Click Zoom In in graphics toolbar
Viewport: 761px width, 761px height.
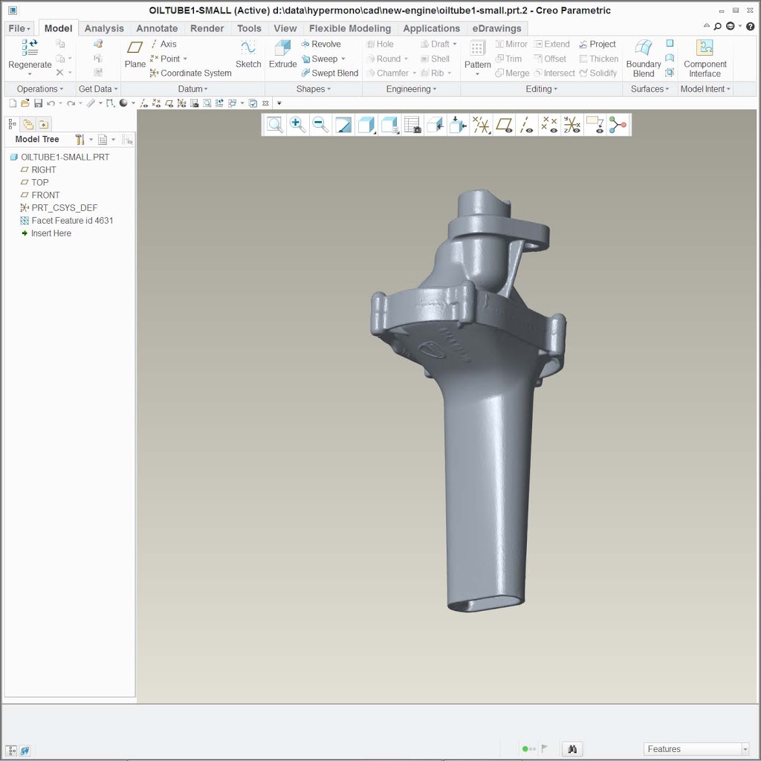[x=298, y=125]
